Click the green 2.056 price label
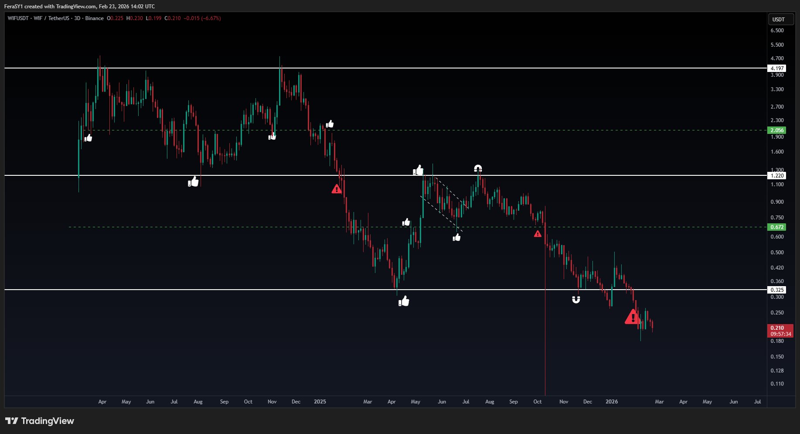 (x=777, y=130)
